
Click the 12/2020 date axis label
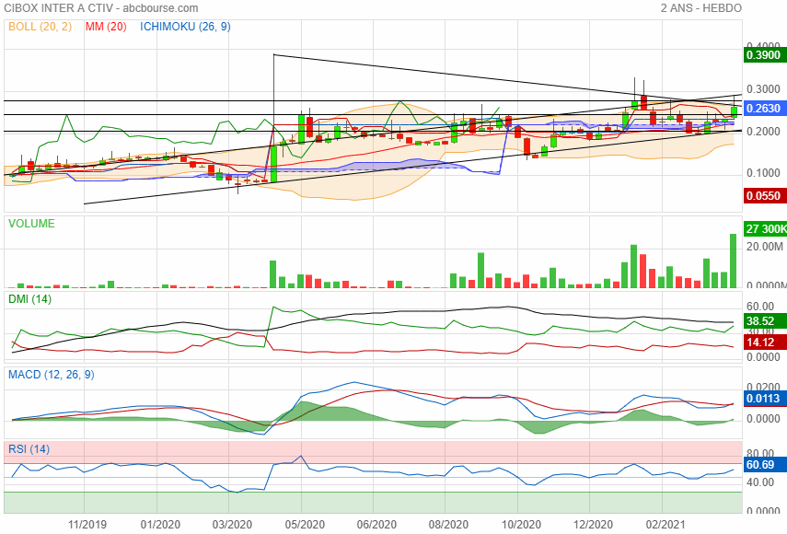tap(593, 525)
